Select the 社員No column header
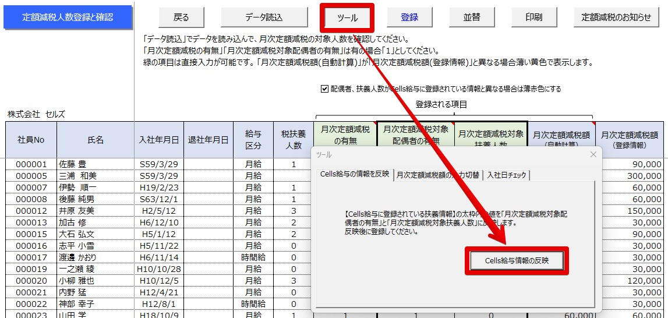668x318 pixels. [31, 140]
